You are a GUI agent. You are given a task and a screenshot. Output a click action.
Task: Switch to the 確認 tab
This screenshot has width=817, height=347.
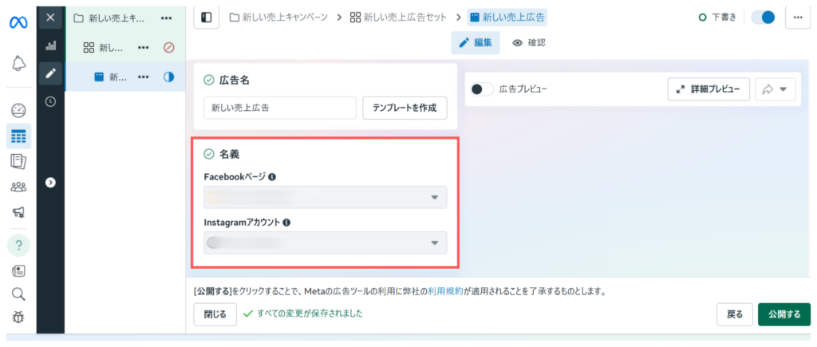pos(529,42)
